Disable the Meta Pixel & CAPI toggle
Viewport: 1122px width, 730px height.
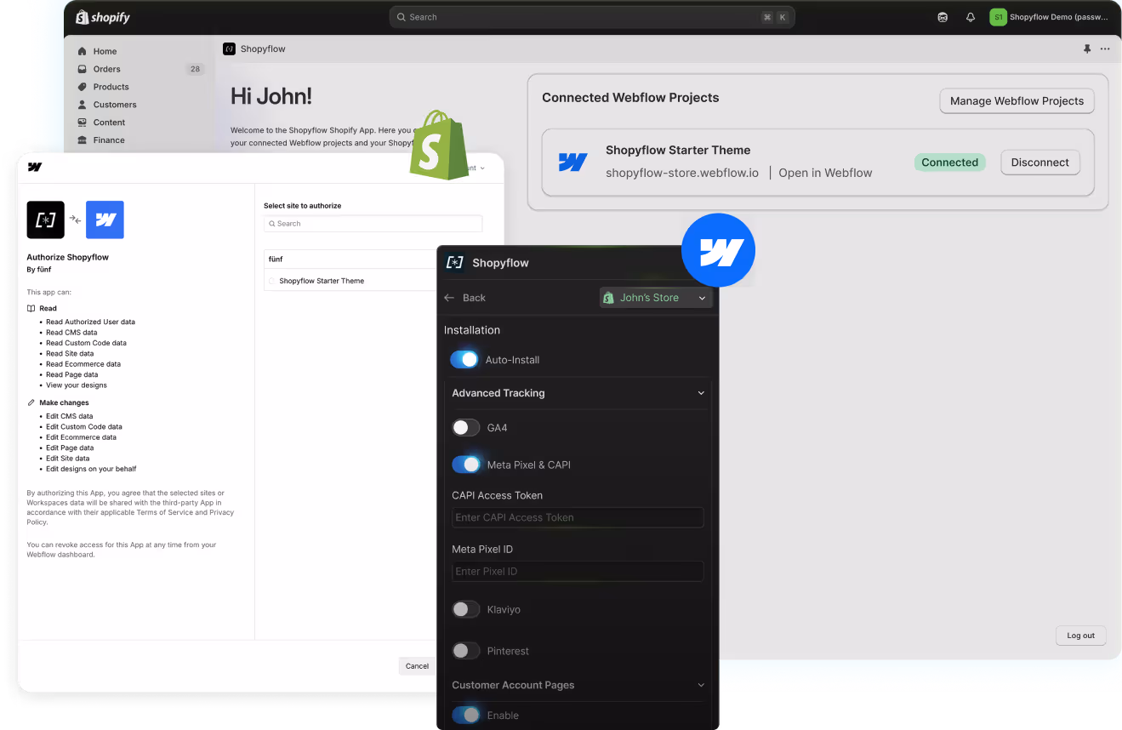click(465, 465)
